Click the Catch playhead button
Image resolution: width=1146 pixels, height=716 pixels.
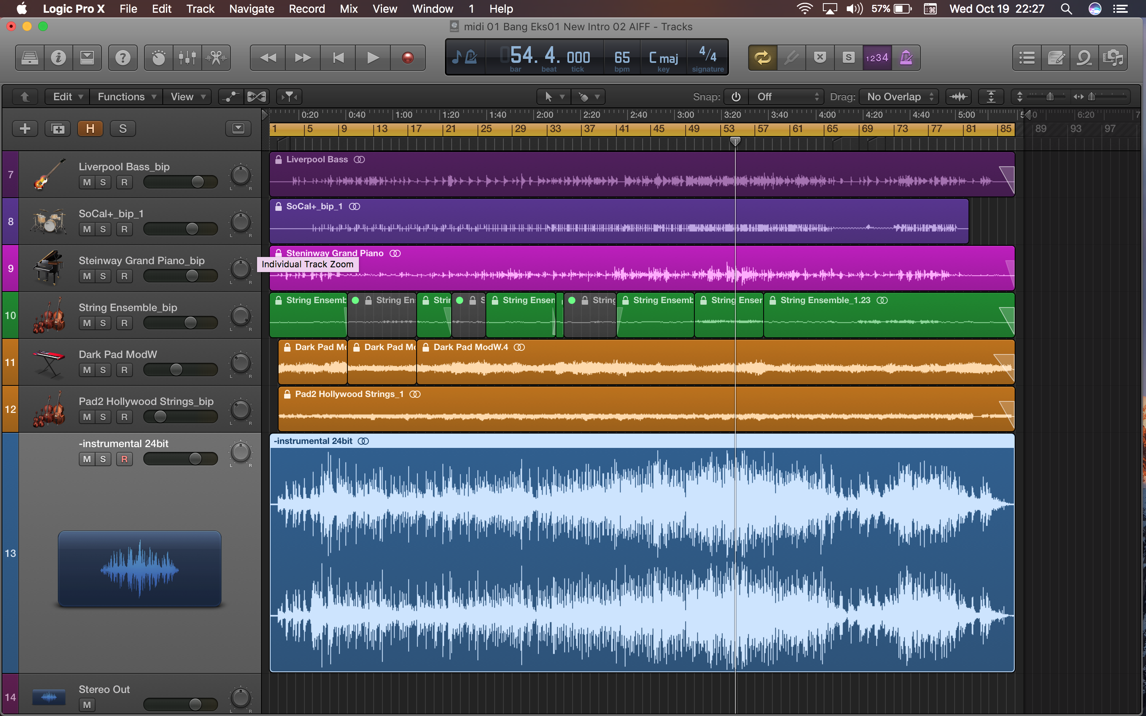[x=289, y=97]
